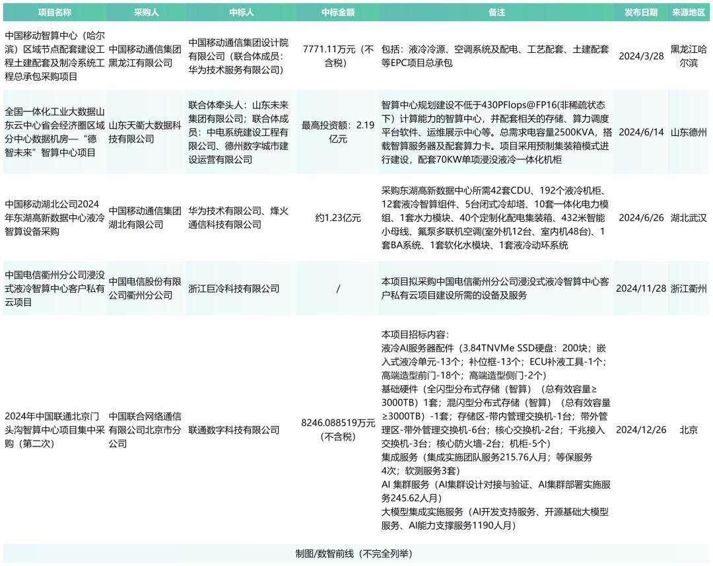Select the 山东天衢大数据科技有限公司 purchaser cell
713x566 pixels.
coord(145,132)
